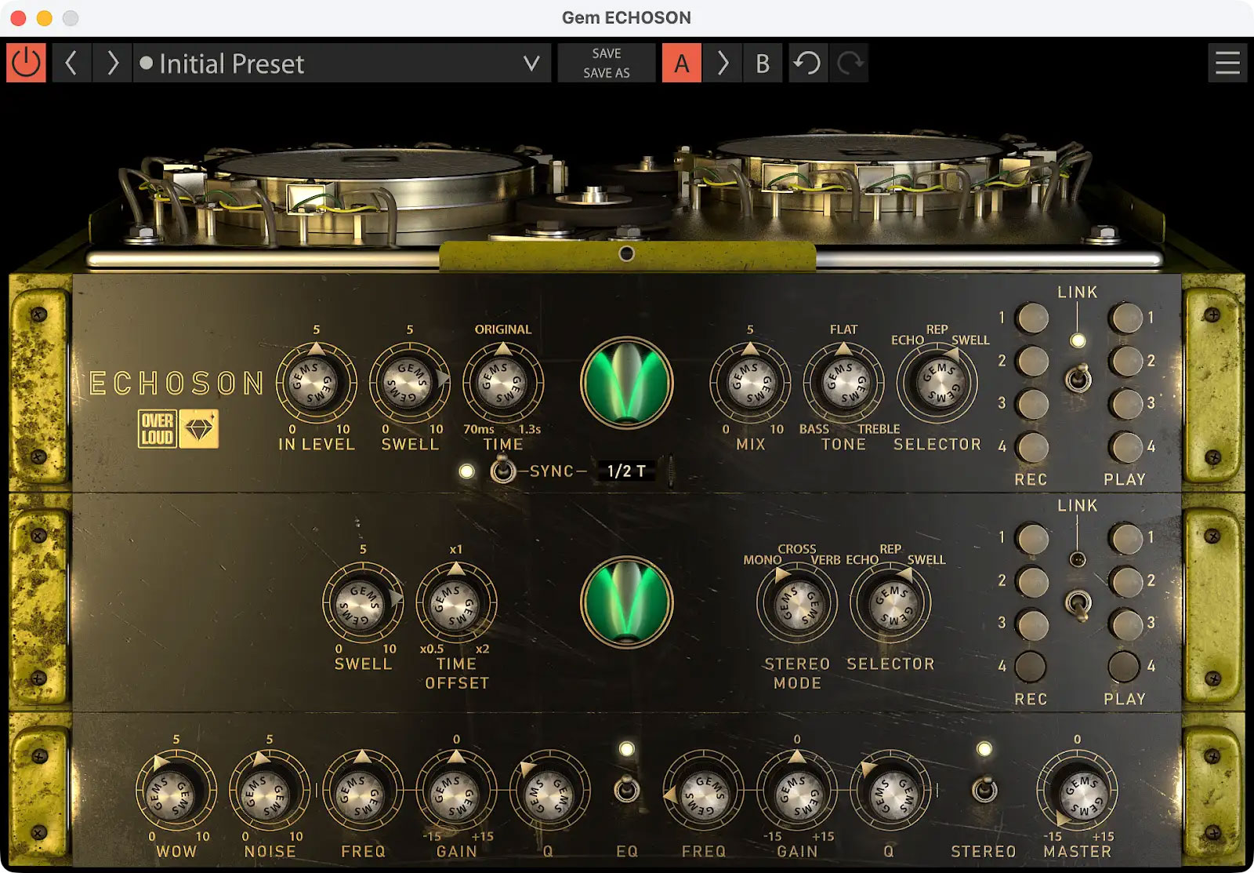Image resolution: width=1254 pixels, height=873 pixels.
Task: Toggle the SYNC switch
Action: pos(502,471)
